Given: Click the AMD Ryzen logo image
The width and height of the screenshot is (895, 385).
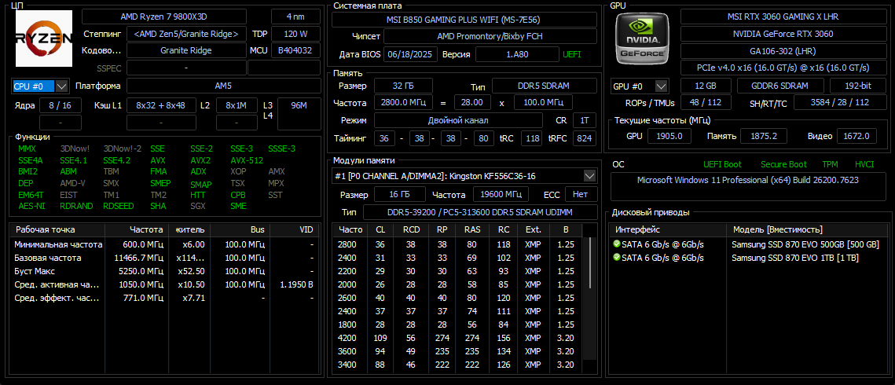Looking at the screenshot, I should point(43,38).
